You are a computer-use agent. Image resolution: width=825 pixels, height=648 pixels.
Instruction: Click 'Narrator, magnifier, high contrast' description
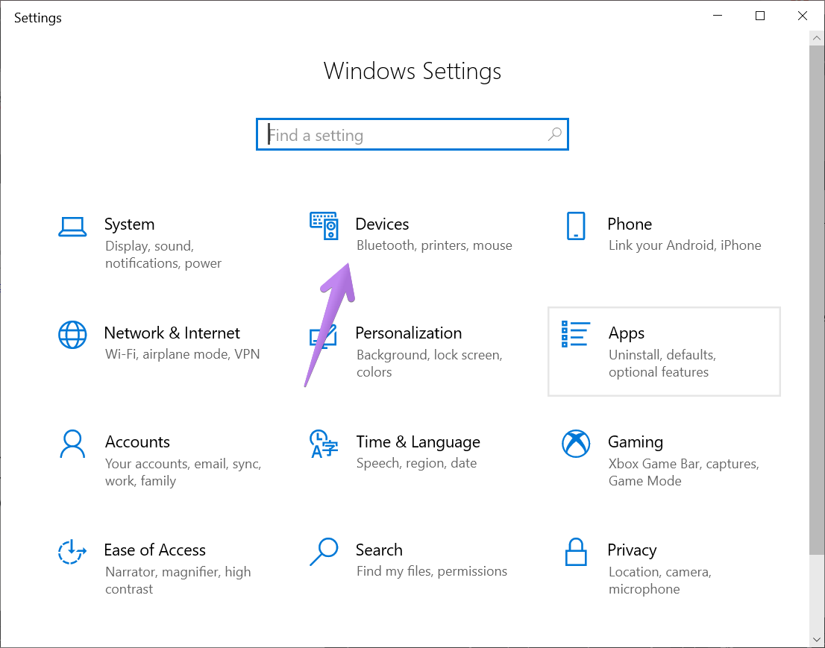pyautogui.click(x=178, y=580)
